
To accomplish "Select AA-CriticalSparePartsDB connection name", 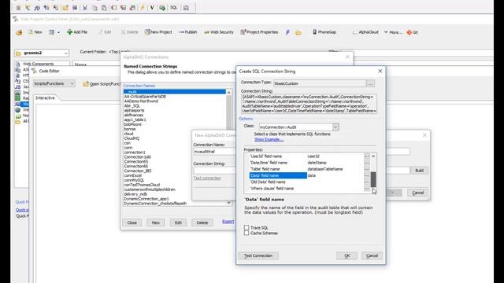I will pyautogui.click(x=145, y=96).
